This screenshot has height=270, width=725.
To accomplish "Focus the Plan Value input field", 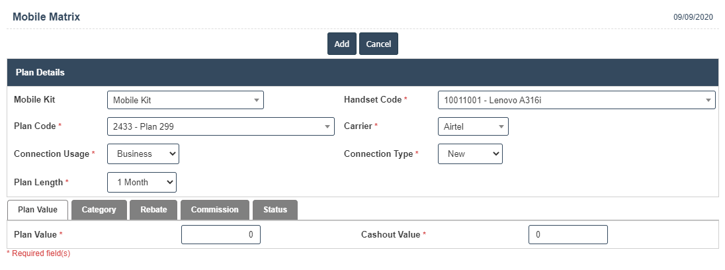I will pos(220,234).
